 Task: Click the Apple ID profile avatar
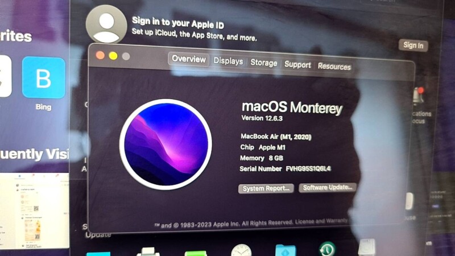click(x=106, y=24)
